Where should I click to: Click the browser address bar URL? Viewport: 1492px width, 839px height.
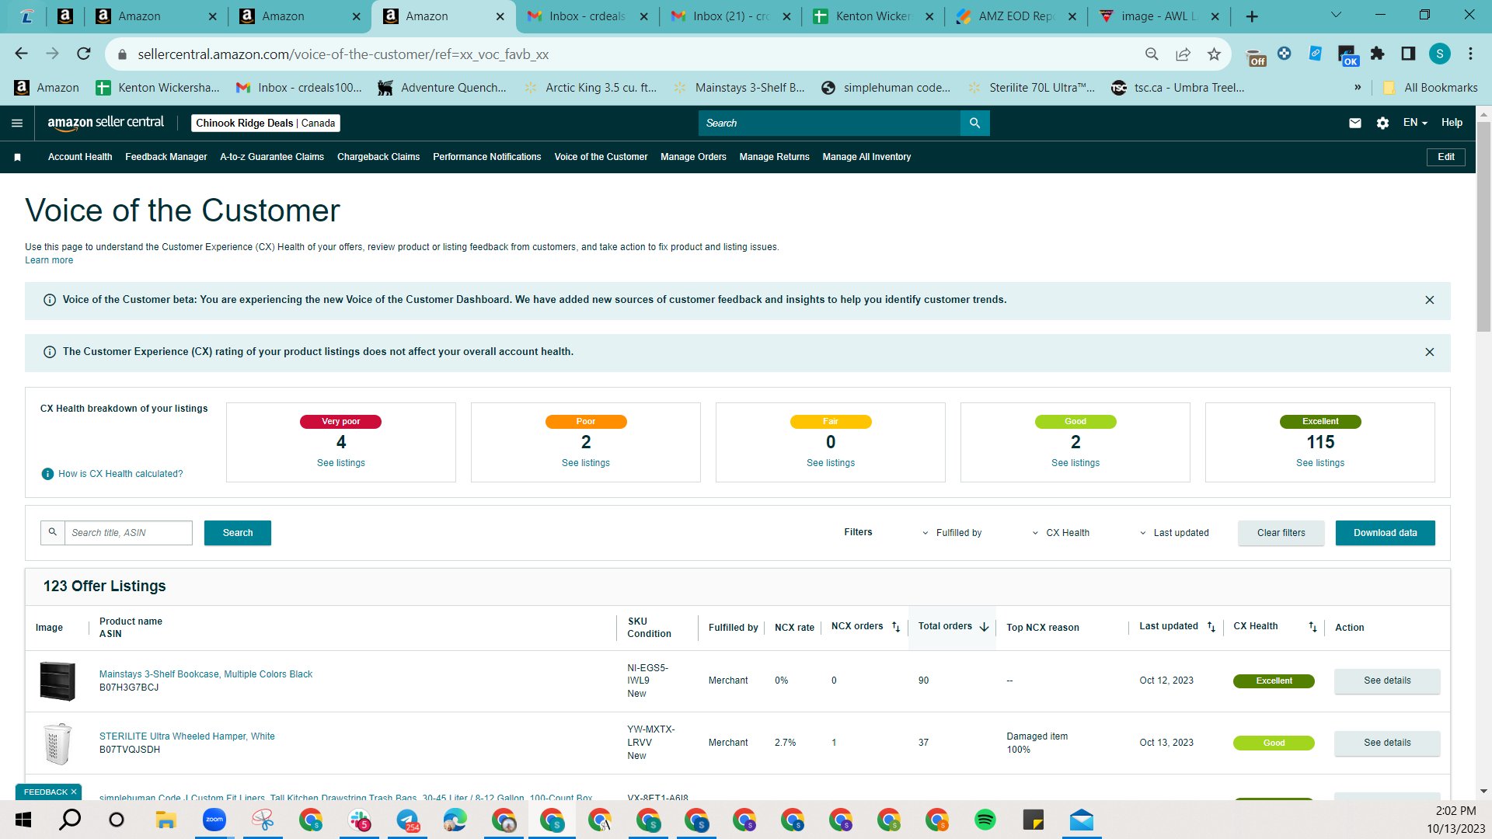coord(343,54)
